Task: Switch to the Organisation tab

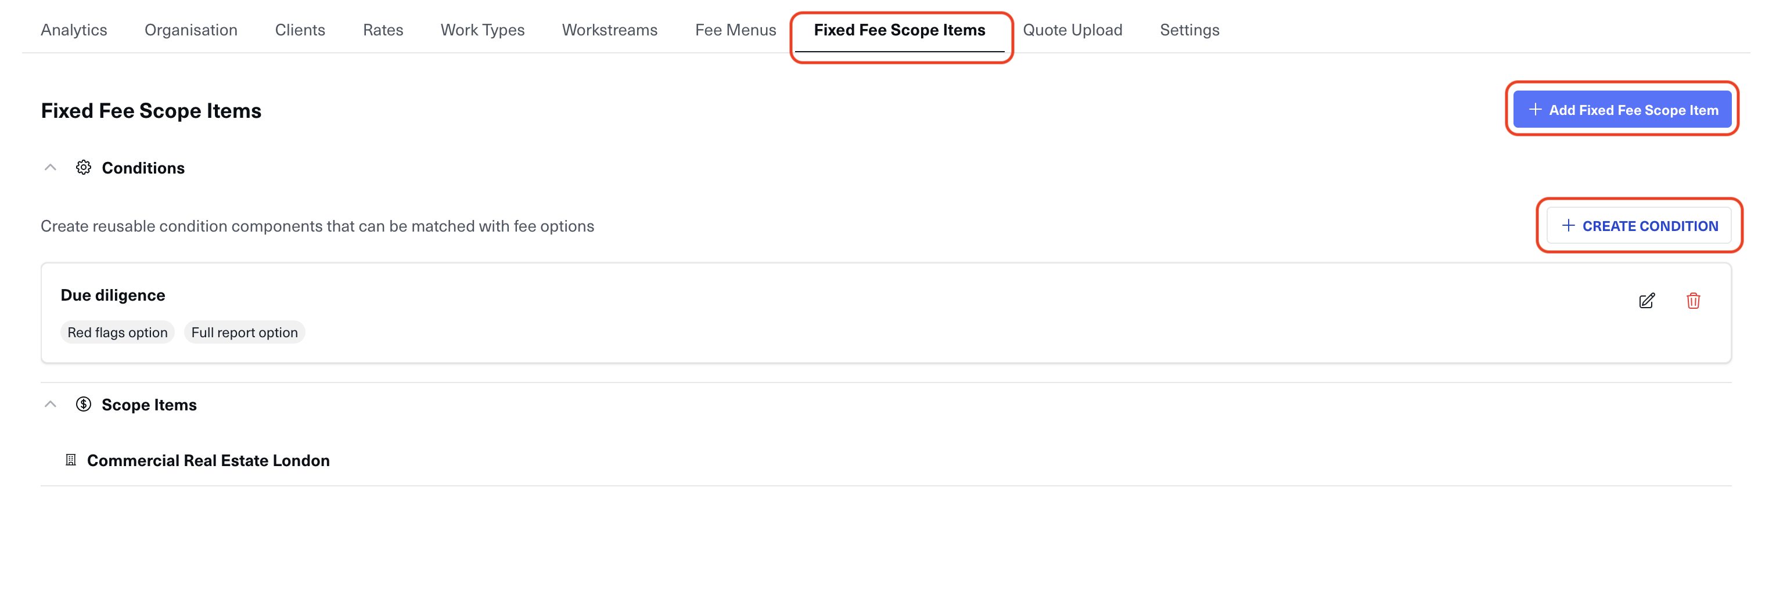Action: coord(191,30)
